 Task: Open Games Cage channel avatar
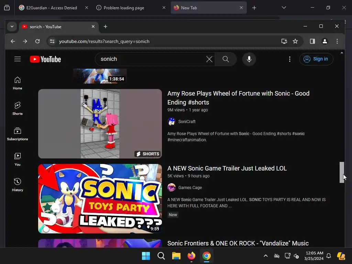click(x=172, y=187)
